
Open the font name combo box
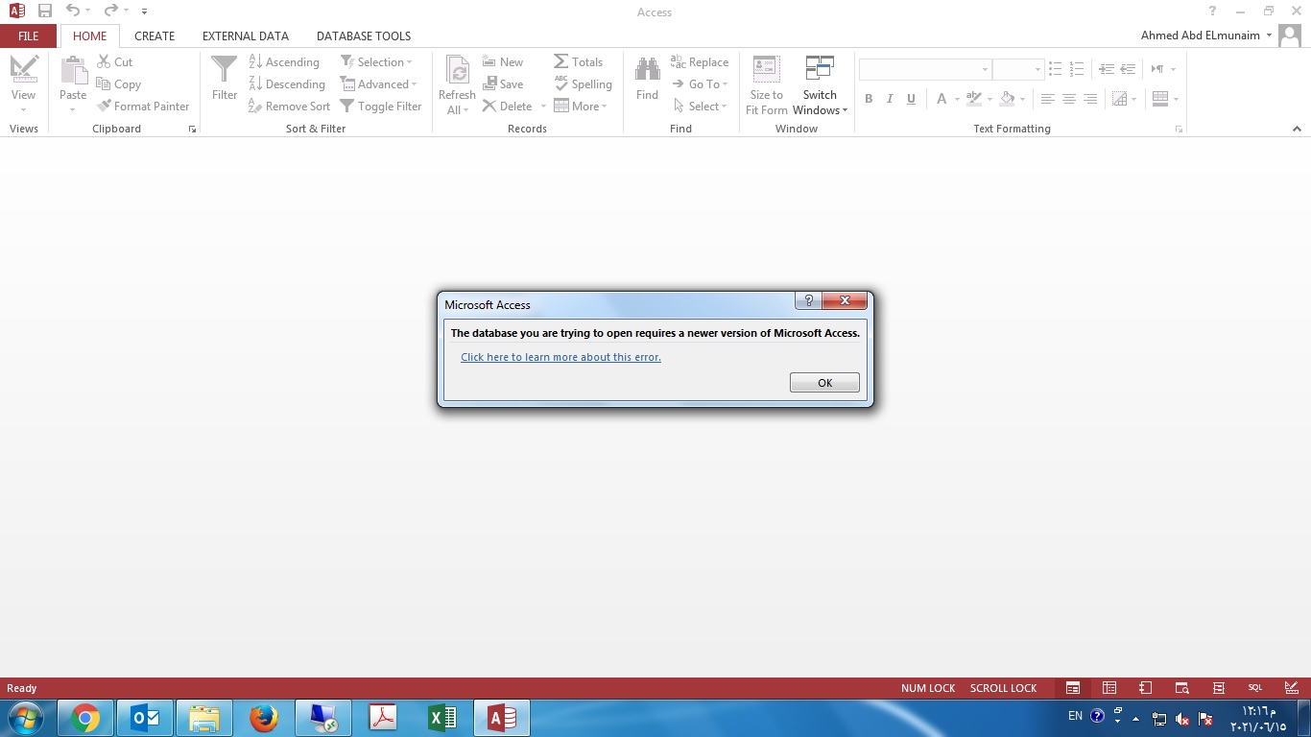click(925, 69)
